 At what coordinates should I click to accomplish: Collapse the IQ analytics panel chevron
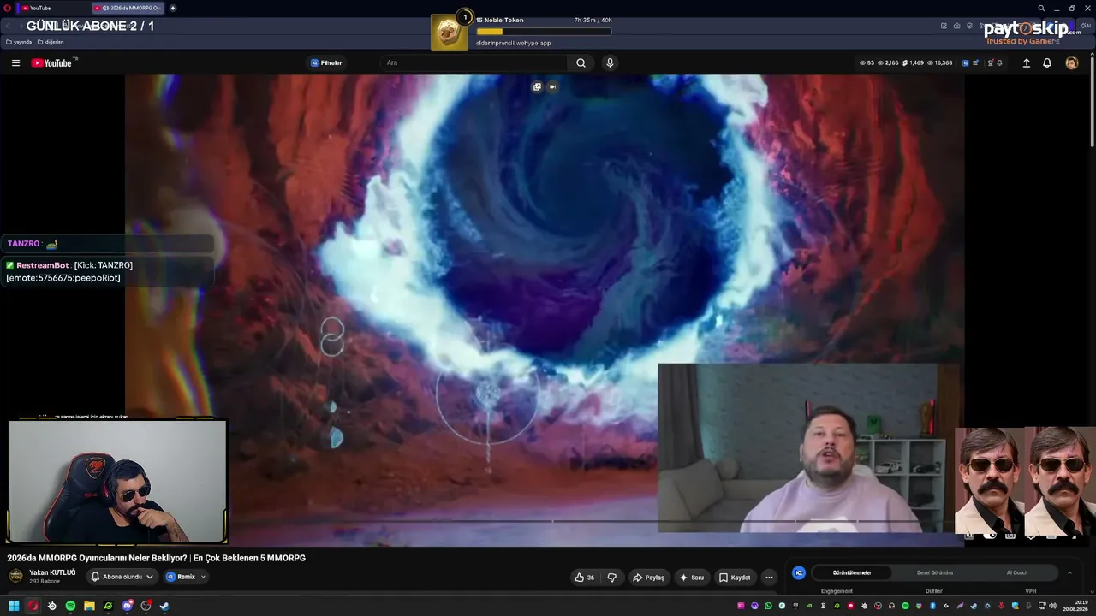click(x=1069, y=572)
